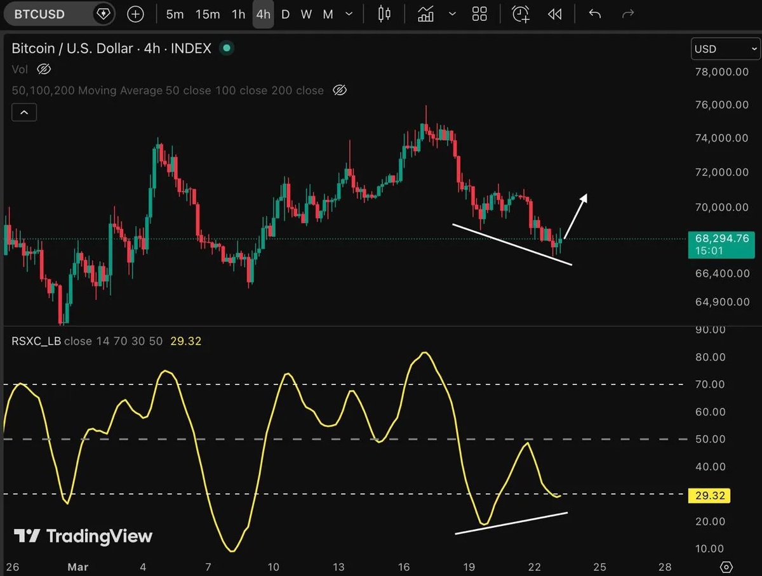Click the TradingView logo
This screenshot has height=576, width=762.
(83, 536)
